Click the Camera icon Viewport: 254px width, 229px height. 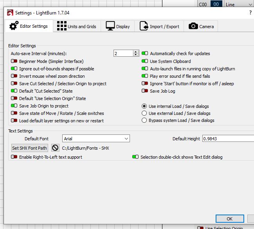tap(193, 26)
